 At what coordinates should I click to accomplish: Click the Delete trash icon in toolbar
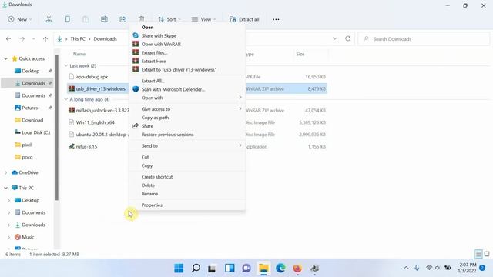[x=141, y=19]
